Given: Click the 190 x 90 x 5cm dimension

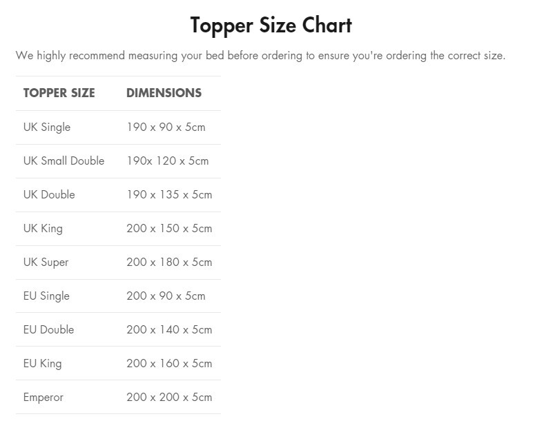Looking at the screenshot, I should pos(166,127).
